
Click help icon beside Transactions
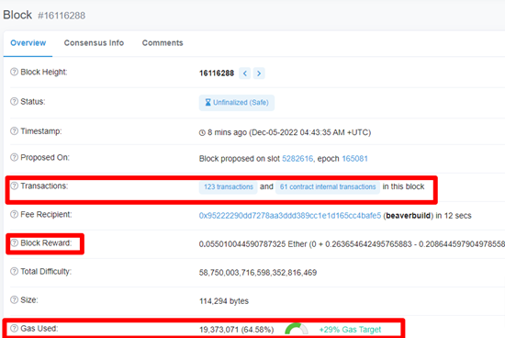(14, 186)
